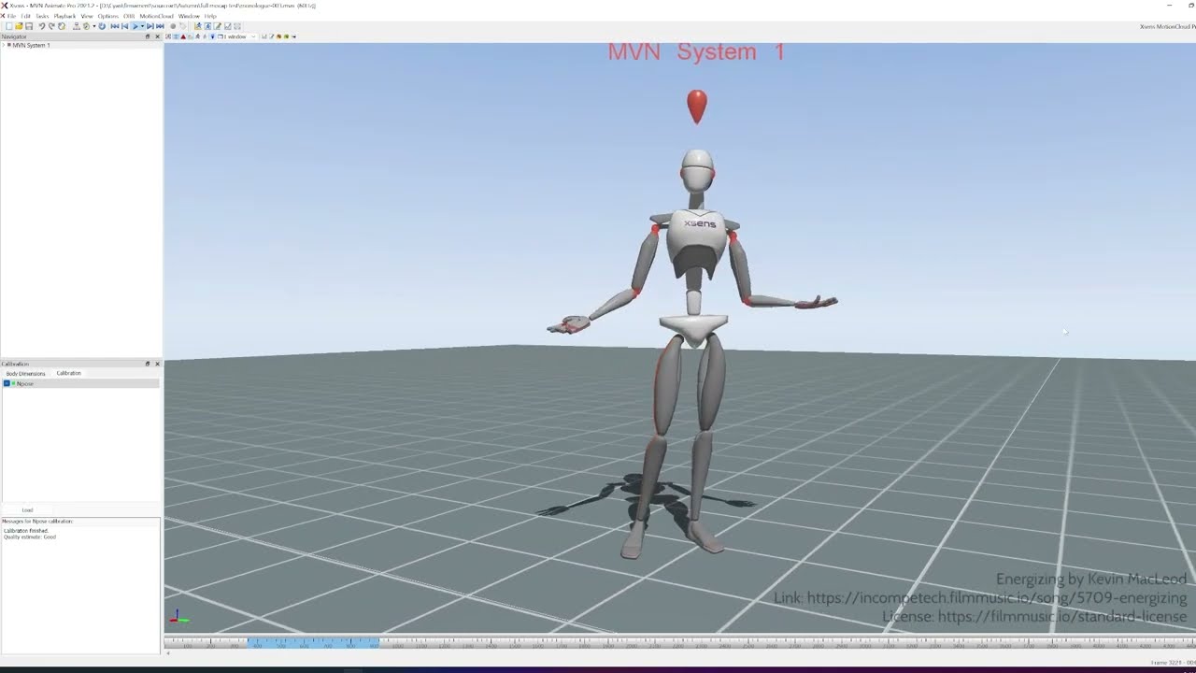Open the playback speed dropdown next to Play

142,26
